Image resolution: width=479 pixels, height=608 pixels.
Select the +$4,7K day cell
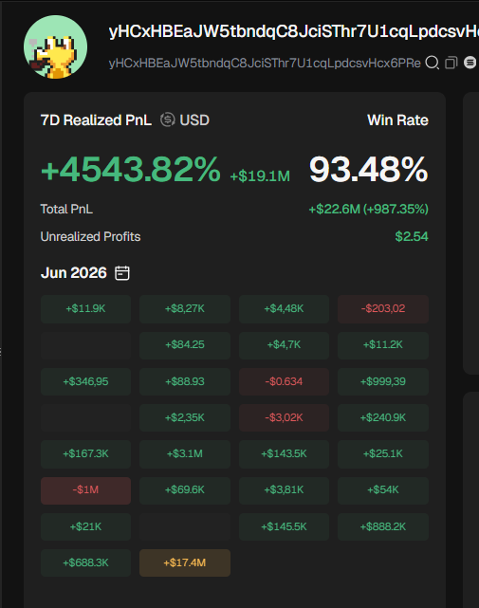(x=284, y=345)
